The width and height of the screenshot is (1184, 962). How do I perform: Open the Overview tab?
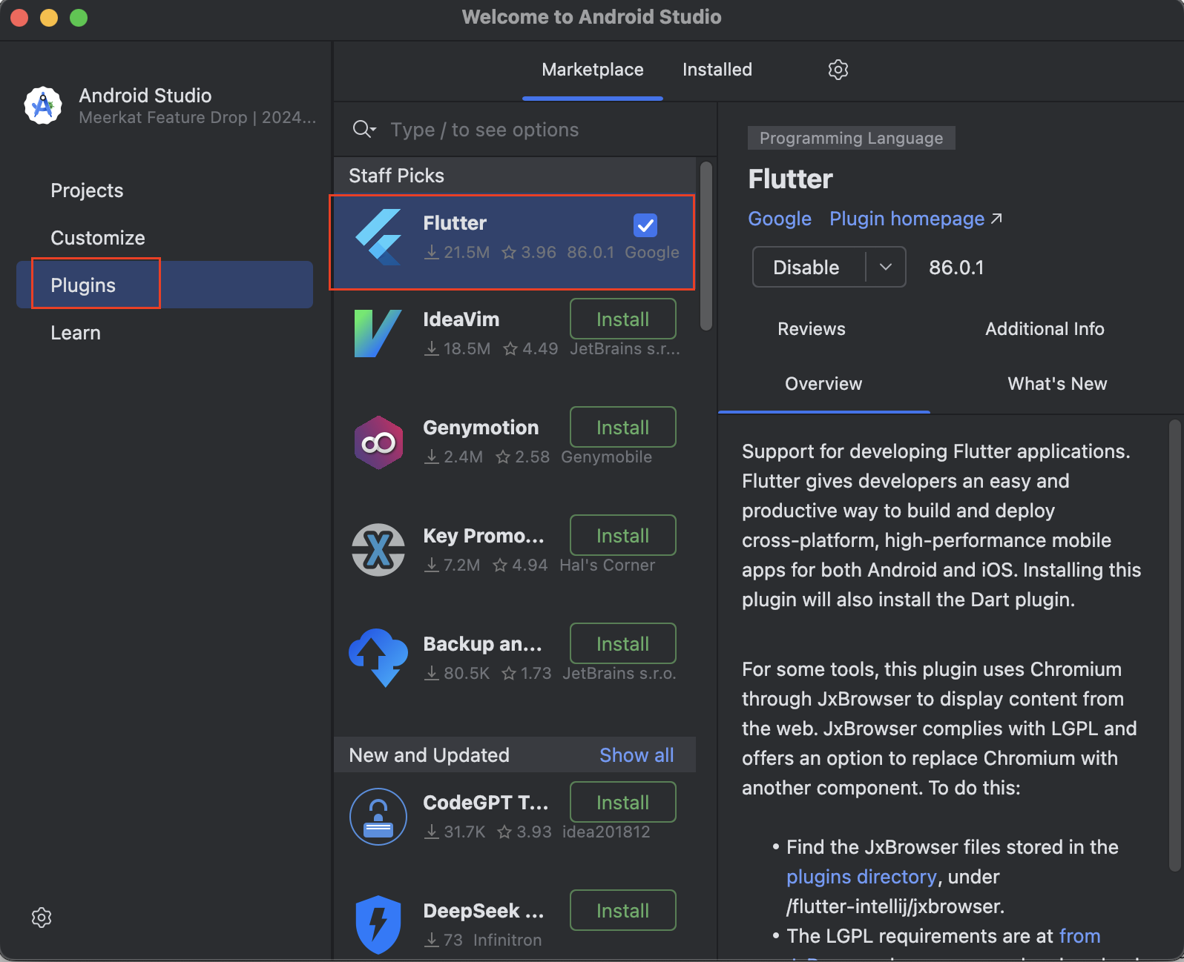[823, 384]
